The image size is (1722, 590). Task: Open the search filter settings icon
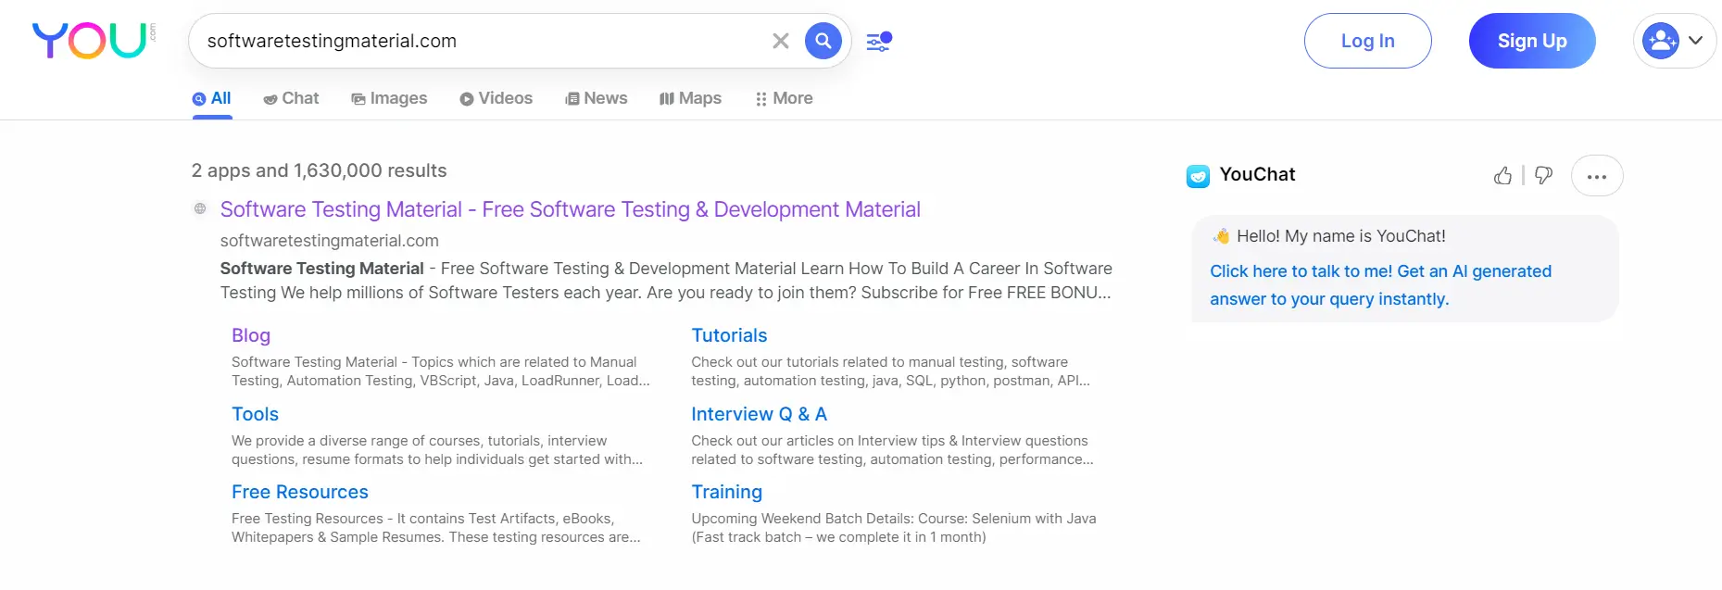879,41
